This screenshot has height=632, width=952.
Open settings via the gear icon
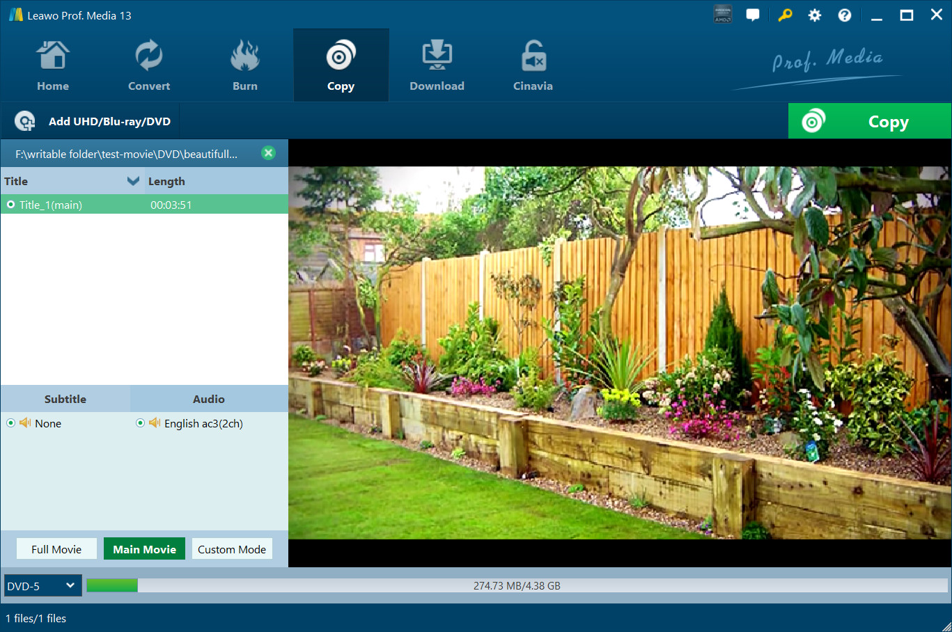814,15
